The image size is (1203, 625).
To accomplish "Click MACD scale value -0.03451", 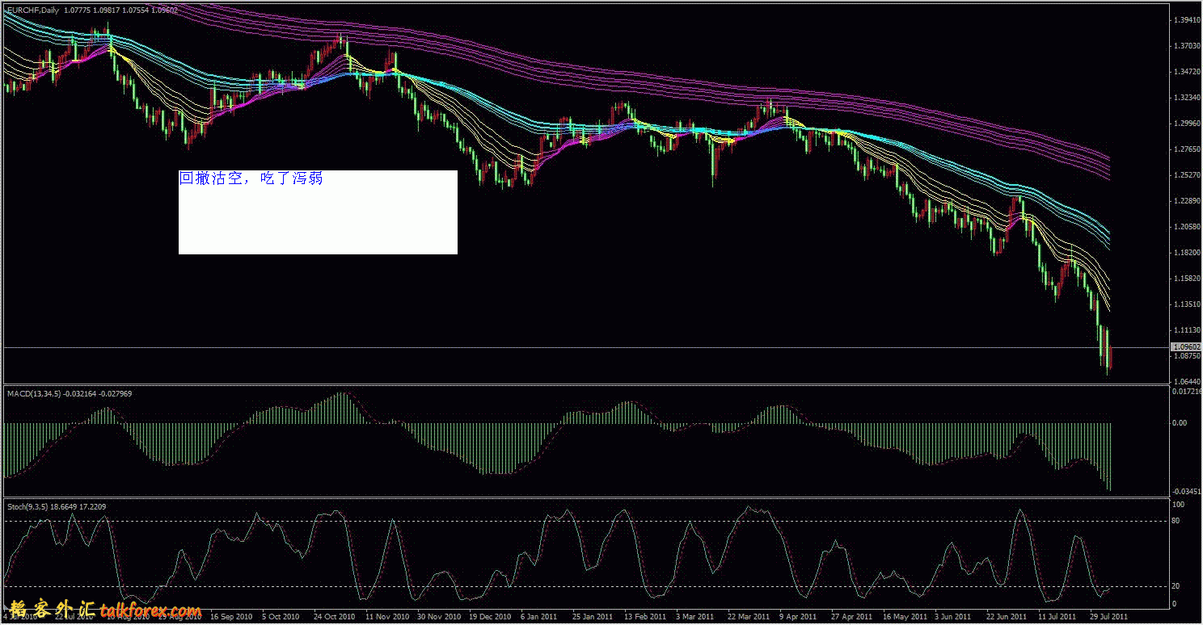I will click(1186, 491).
